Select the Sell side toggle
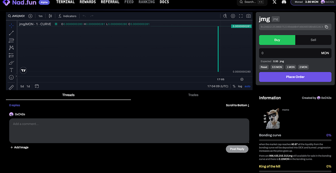 pos(313,40)
